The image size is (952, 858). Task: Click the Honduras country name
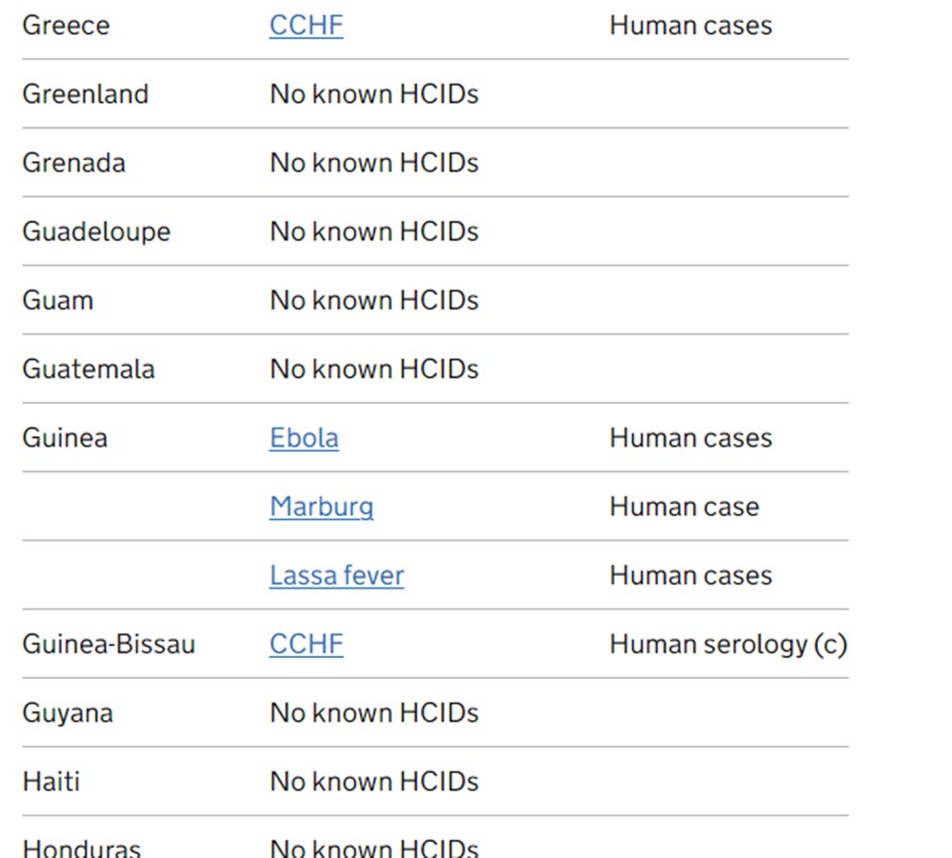click(x=82, y=848)
